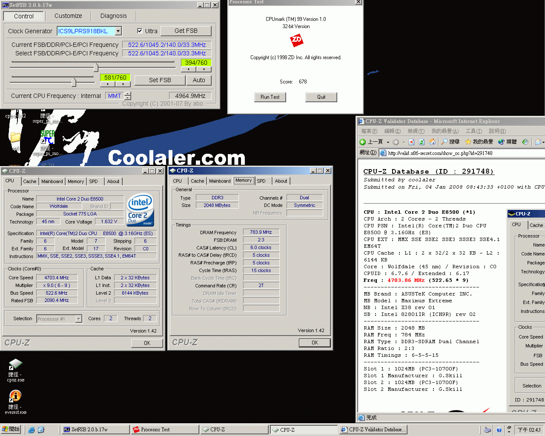Image resolution: width=545 pixels, height=436 pixels.
Task: Click right arrow under 581/760 value
Action: [123, 84]
